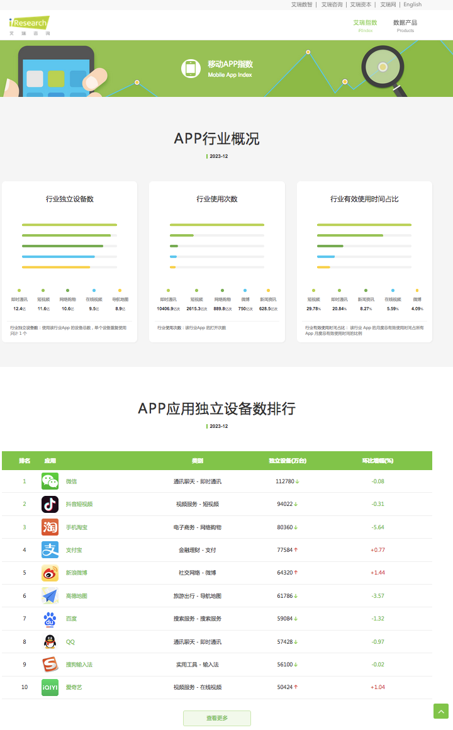Open the 艾瑞资本 top link
This screenshot has height=730, width=453.
(x=361, y=4)
